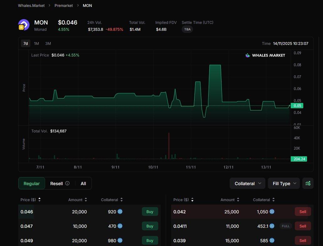Click the Resell info icon
This screenshot has height=246, width=323.
(x=67, y=184)
